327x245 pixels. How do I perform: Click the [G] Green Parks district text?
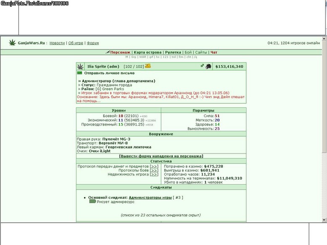click(110, 89)
